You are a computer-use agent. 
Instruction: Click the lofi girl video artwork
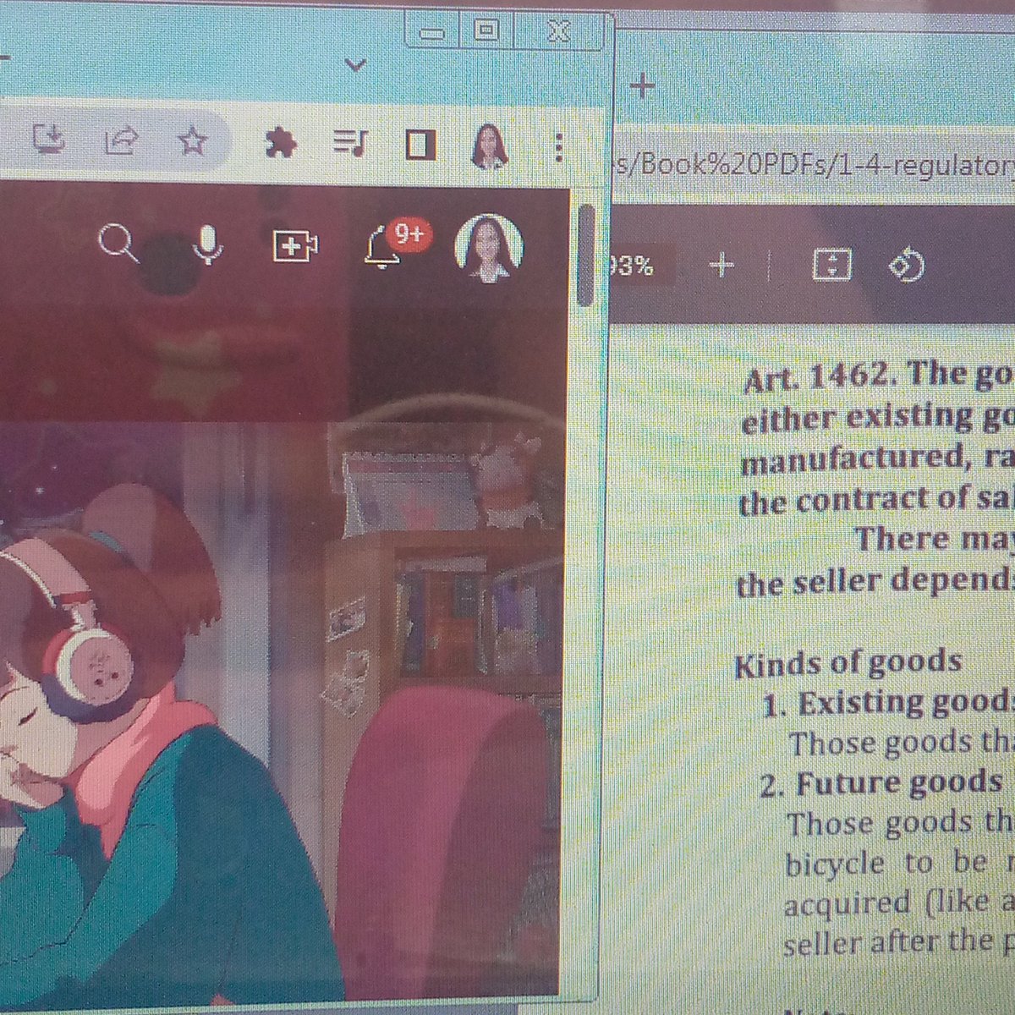(279, 710)
